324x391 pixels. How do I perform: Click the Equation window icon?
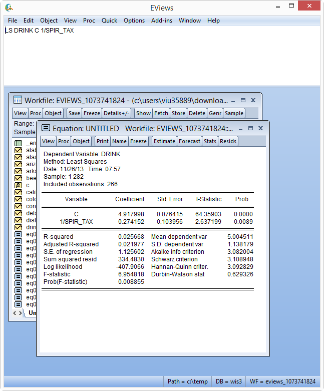point(46,128)
